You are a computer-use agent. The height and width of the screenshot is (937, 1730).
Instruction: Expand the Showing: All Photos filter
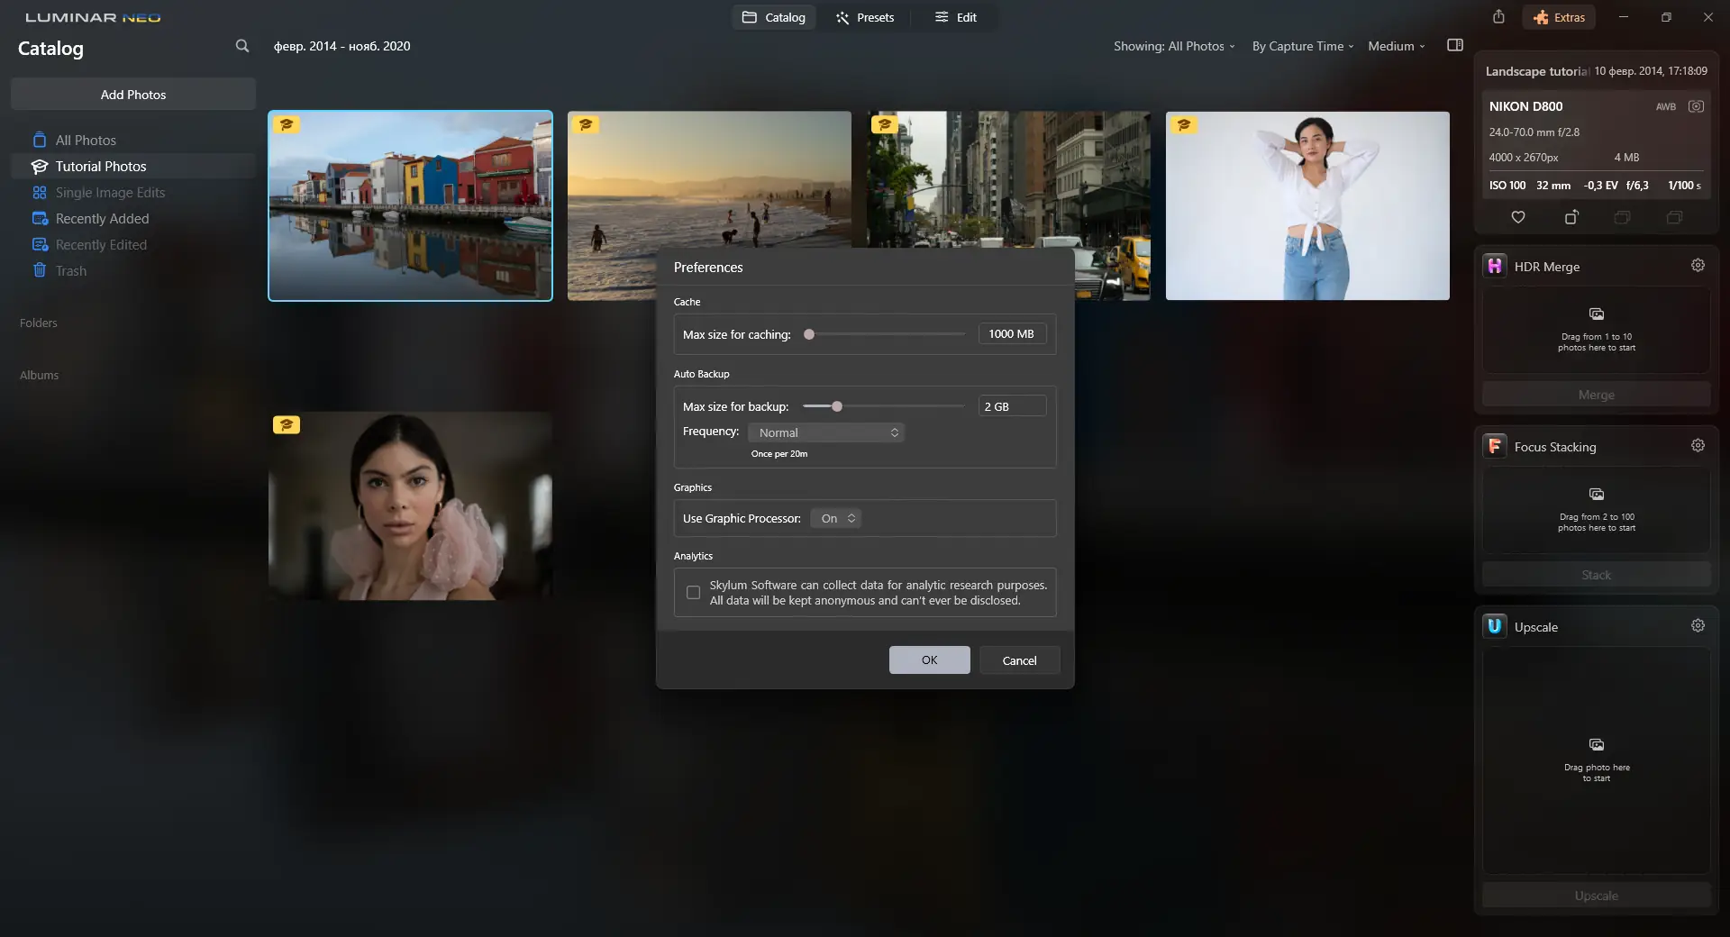(x=1174, y=46)
